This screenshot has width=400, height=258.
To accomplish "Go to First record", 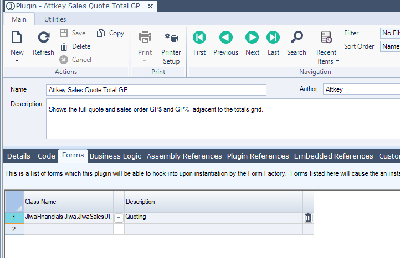I will (199, 43).
